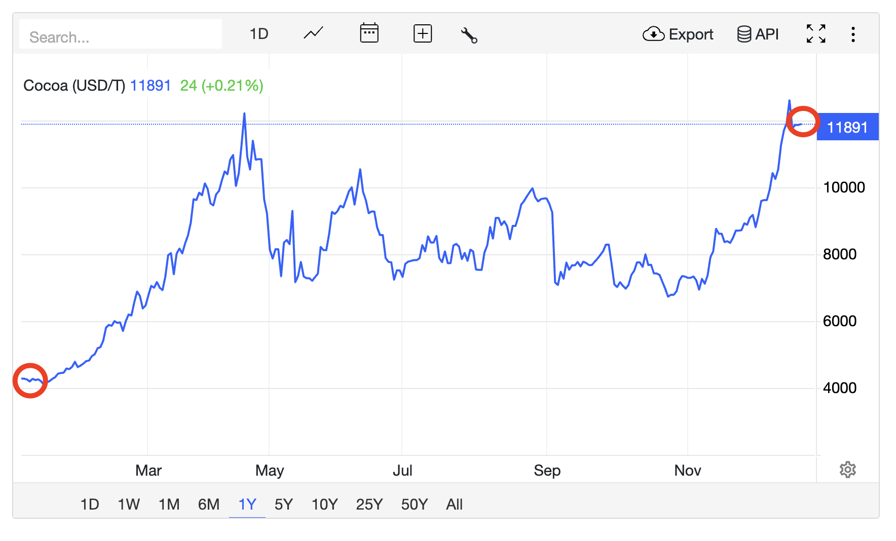
Task: Select the 10Y time range
Action: (x=324, y=505)
